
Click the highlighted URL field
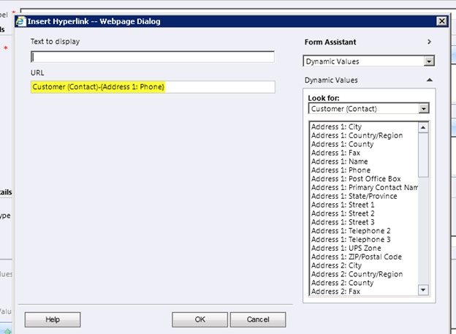pyautogui.click(x=153, y=87)
